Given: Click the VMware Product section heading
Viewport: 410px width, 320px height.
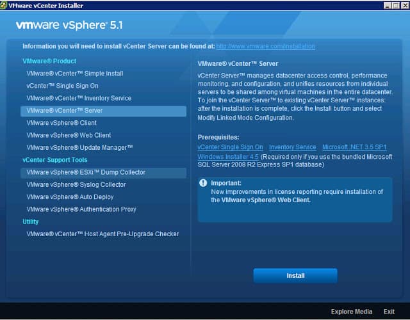Looking at the screenshot, I should (49, 61).
